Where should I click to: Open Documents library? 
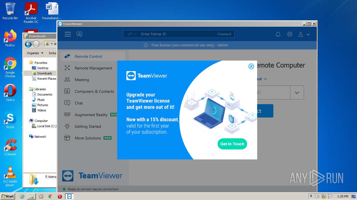coord(45,94)
